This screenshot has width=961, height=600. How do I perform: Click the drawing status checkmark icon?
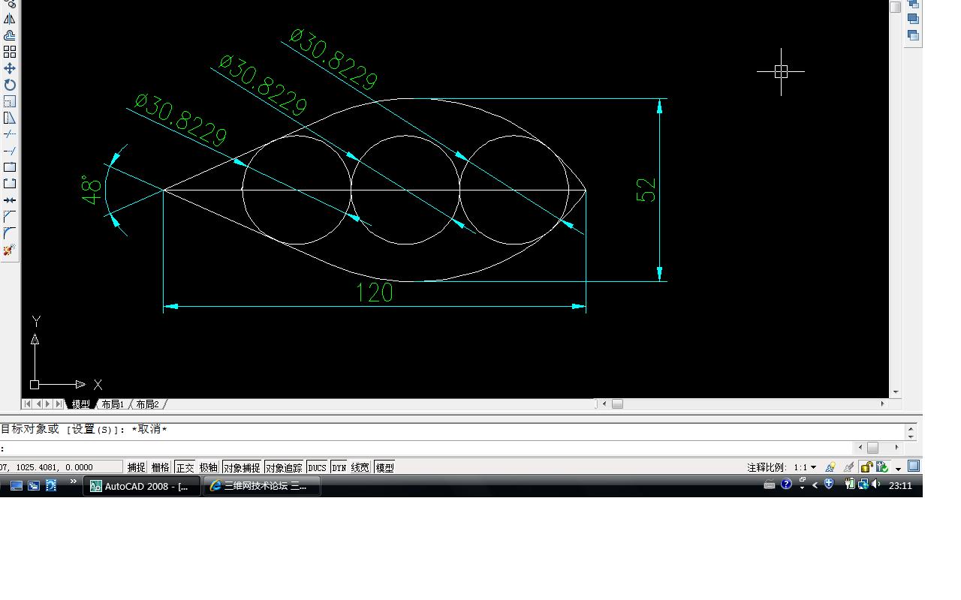click(882, 466)
